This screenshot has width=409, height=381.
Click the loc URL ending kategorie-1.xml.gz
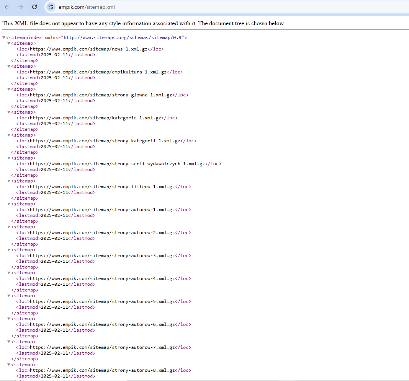(x=95, y=118)
